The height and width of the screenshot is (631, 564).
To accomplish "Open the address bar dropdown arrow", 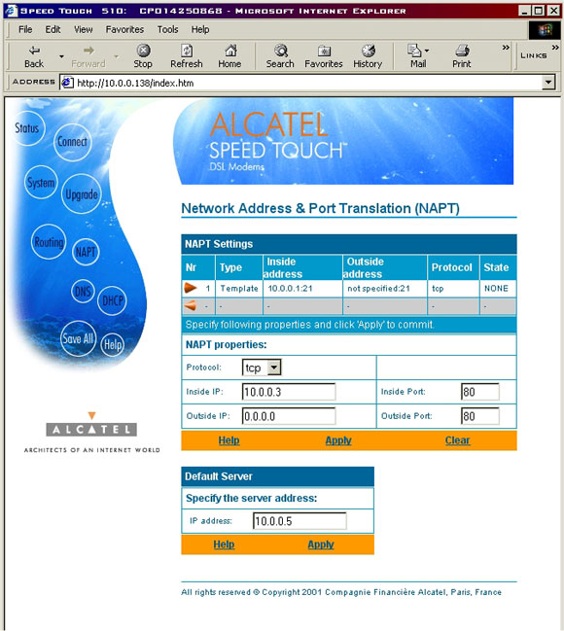I will [547, 83].
